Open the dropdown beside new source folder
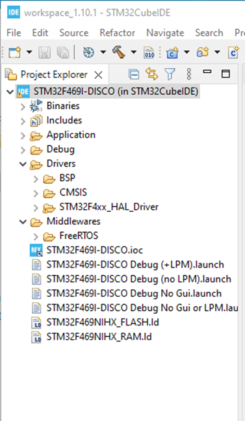The image size is (245, 421). pyautogui.click(x=217, y=52)
